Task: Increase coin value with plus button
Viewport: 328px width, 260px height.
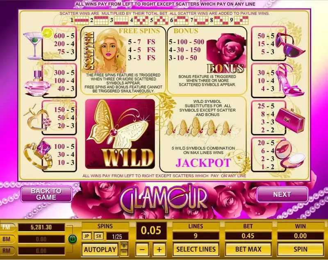Action: click(x=159, y=249)
